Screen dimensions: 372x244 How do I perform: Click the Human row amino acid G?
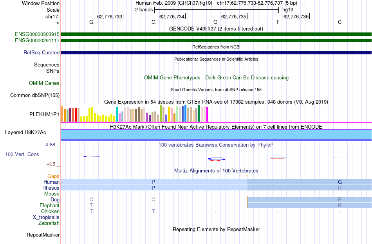[x=340, y=182]
